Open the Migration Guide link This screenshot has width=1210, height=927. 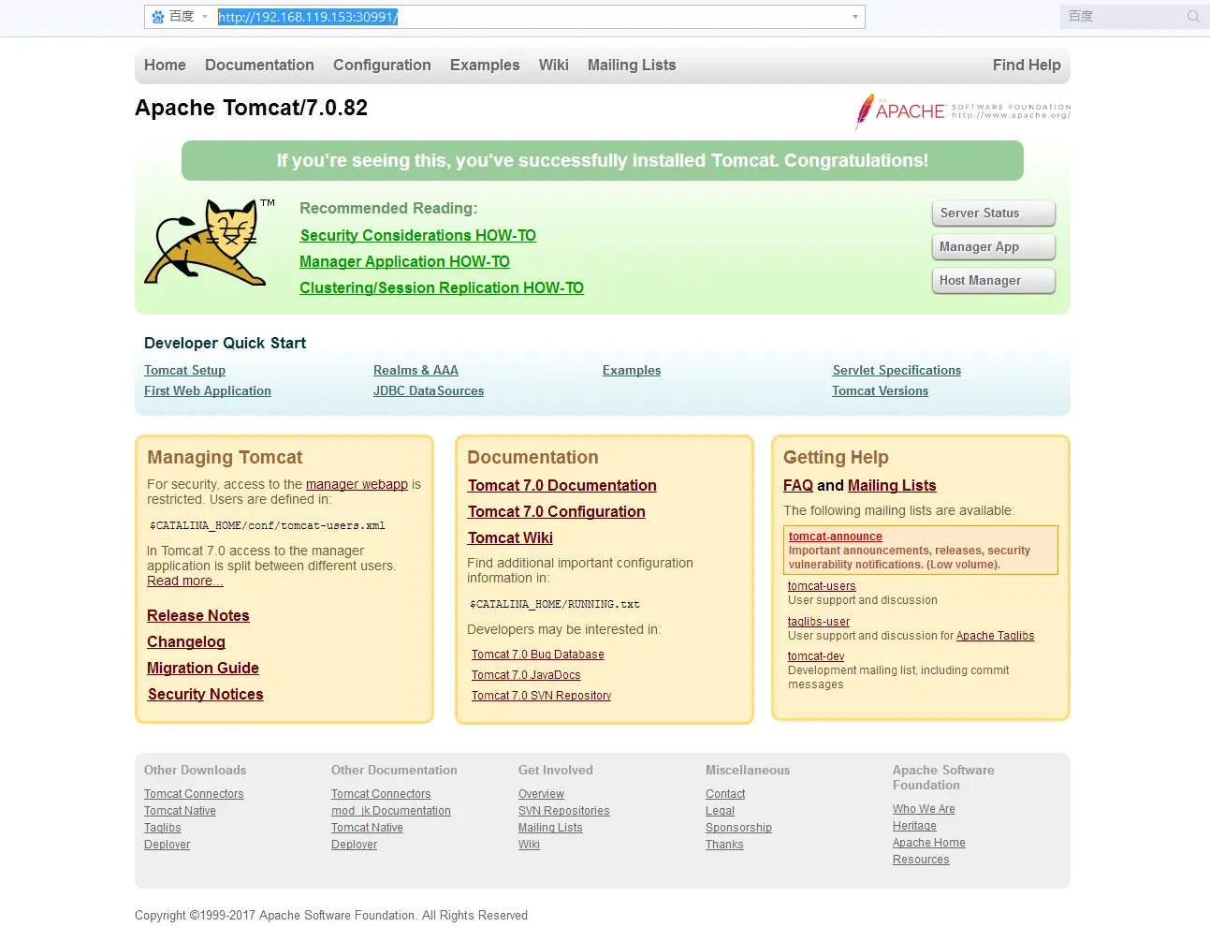[203, 668]
